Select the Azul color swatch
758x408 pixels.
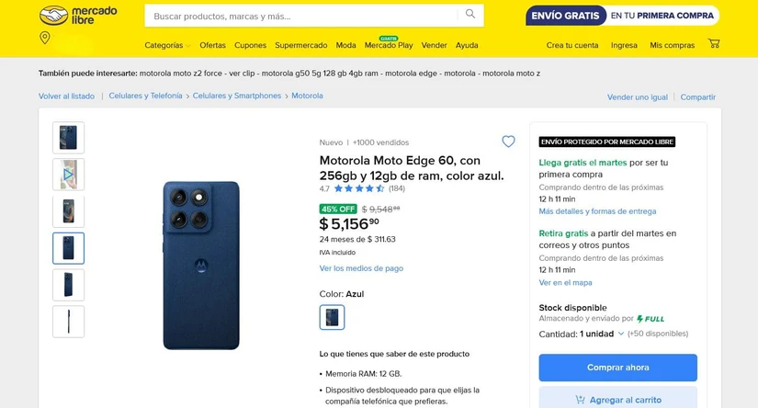point(332,317)
